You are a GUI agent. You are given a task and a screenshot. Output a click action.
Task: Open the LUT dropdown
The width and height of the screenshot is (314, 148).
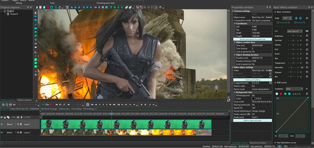coord(295,31)
